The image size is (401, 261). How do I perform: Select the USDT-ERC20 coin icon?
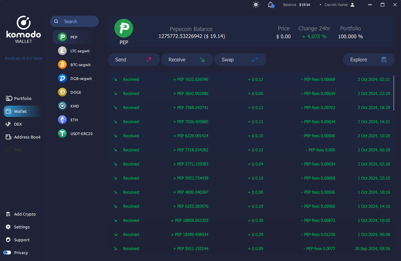coord(62,134)
